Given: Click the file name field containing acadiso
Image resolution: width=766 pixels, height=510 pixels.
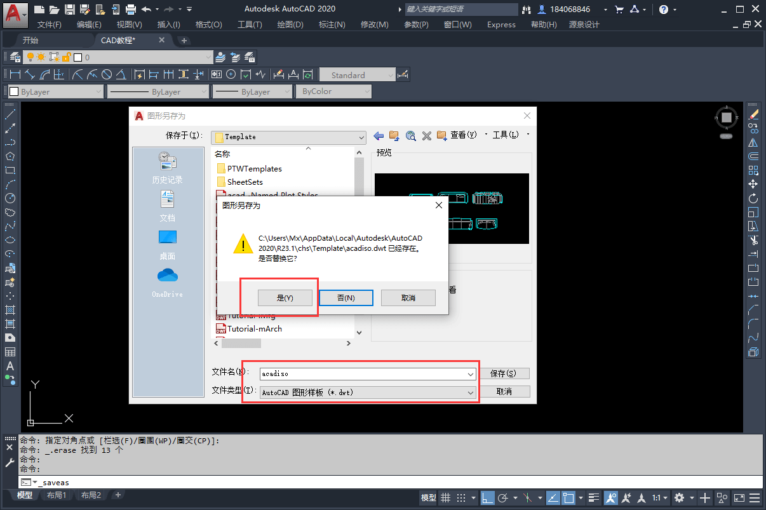Looking at the screenshot, I should pyautogui.click(x=367, y=374).
